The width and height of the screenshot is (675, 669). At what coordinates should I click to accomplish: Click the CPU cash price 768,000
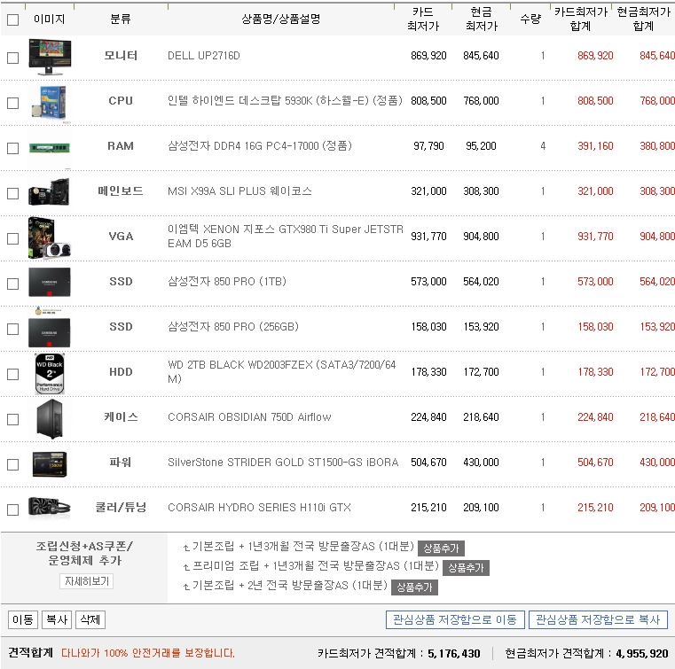(x=482, y=101)
